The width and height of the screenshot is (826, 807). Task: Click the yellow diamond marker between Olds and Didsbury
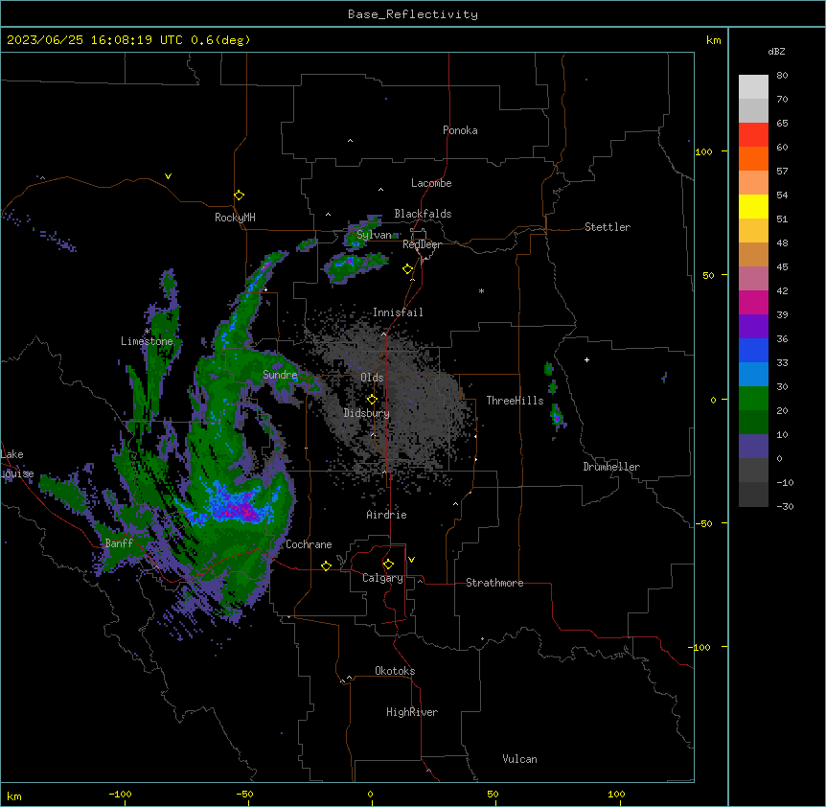373,400
